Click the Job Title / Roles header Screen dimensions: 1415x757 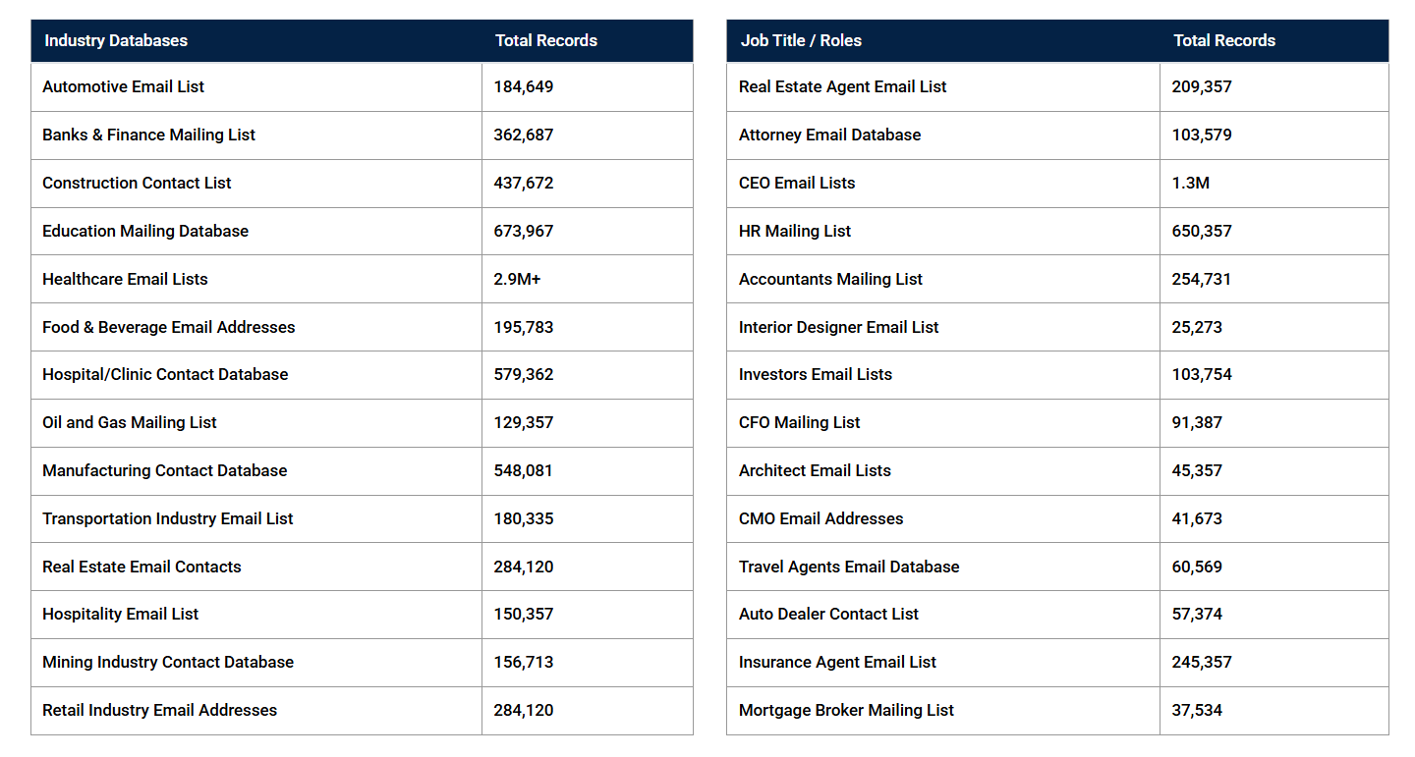pyautogui.click(x=801, y=40)
